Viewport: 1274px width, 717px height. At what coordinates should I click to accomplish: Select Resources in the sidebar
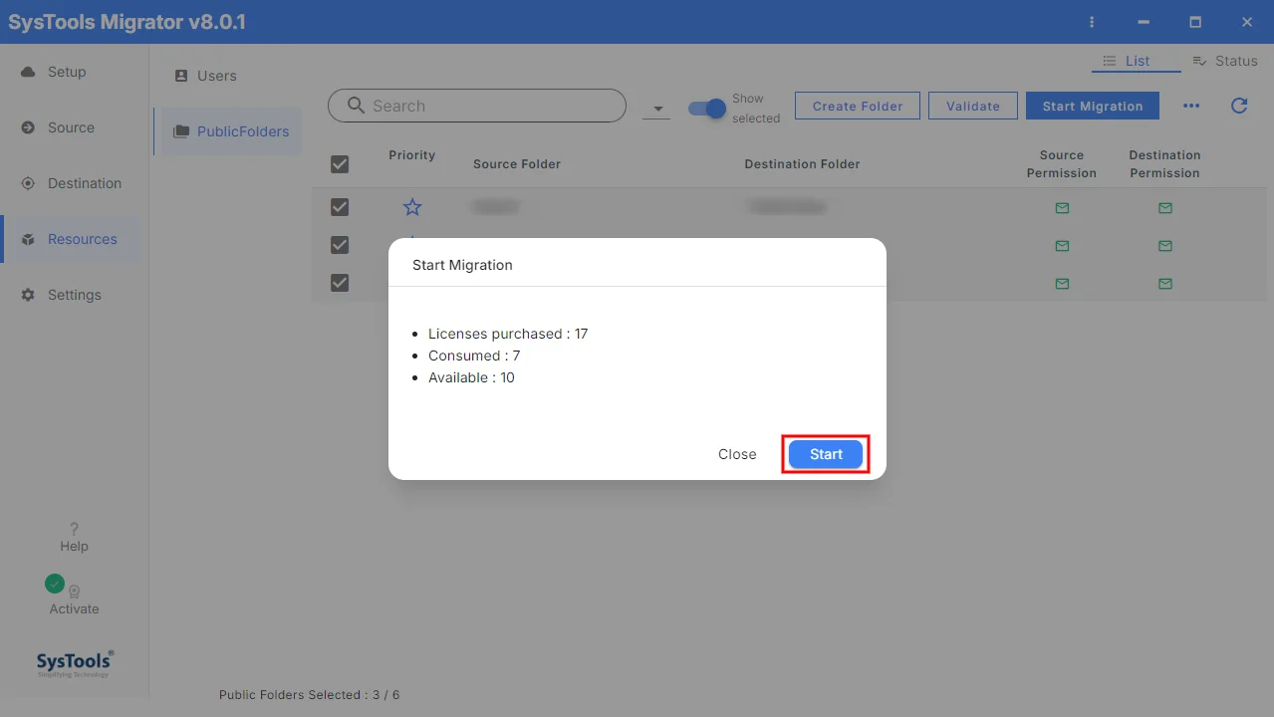(x=83, y=239)
